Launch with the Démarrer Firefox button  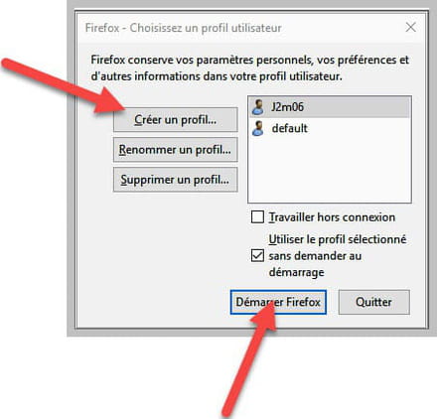(278, 302)
